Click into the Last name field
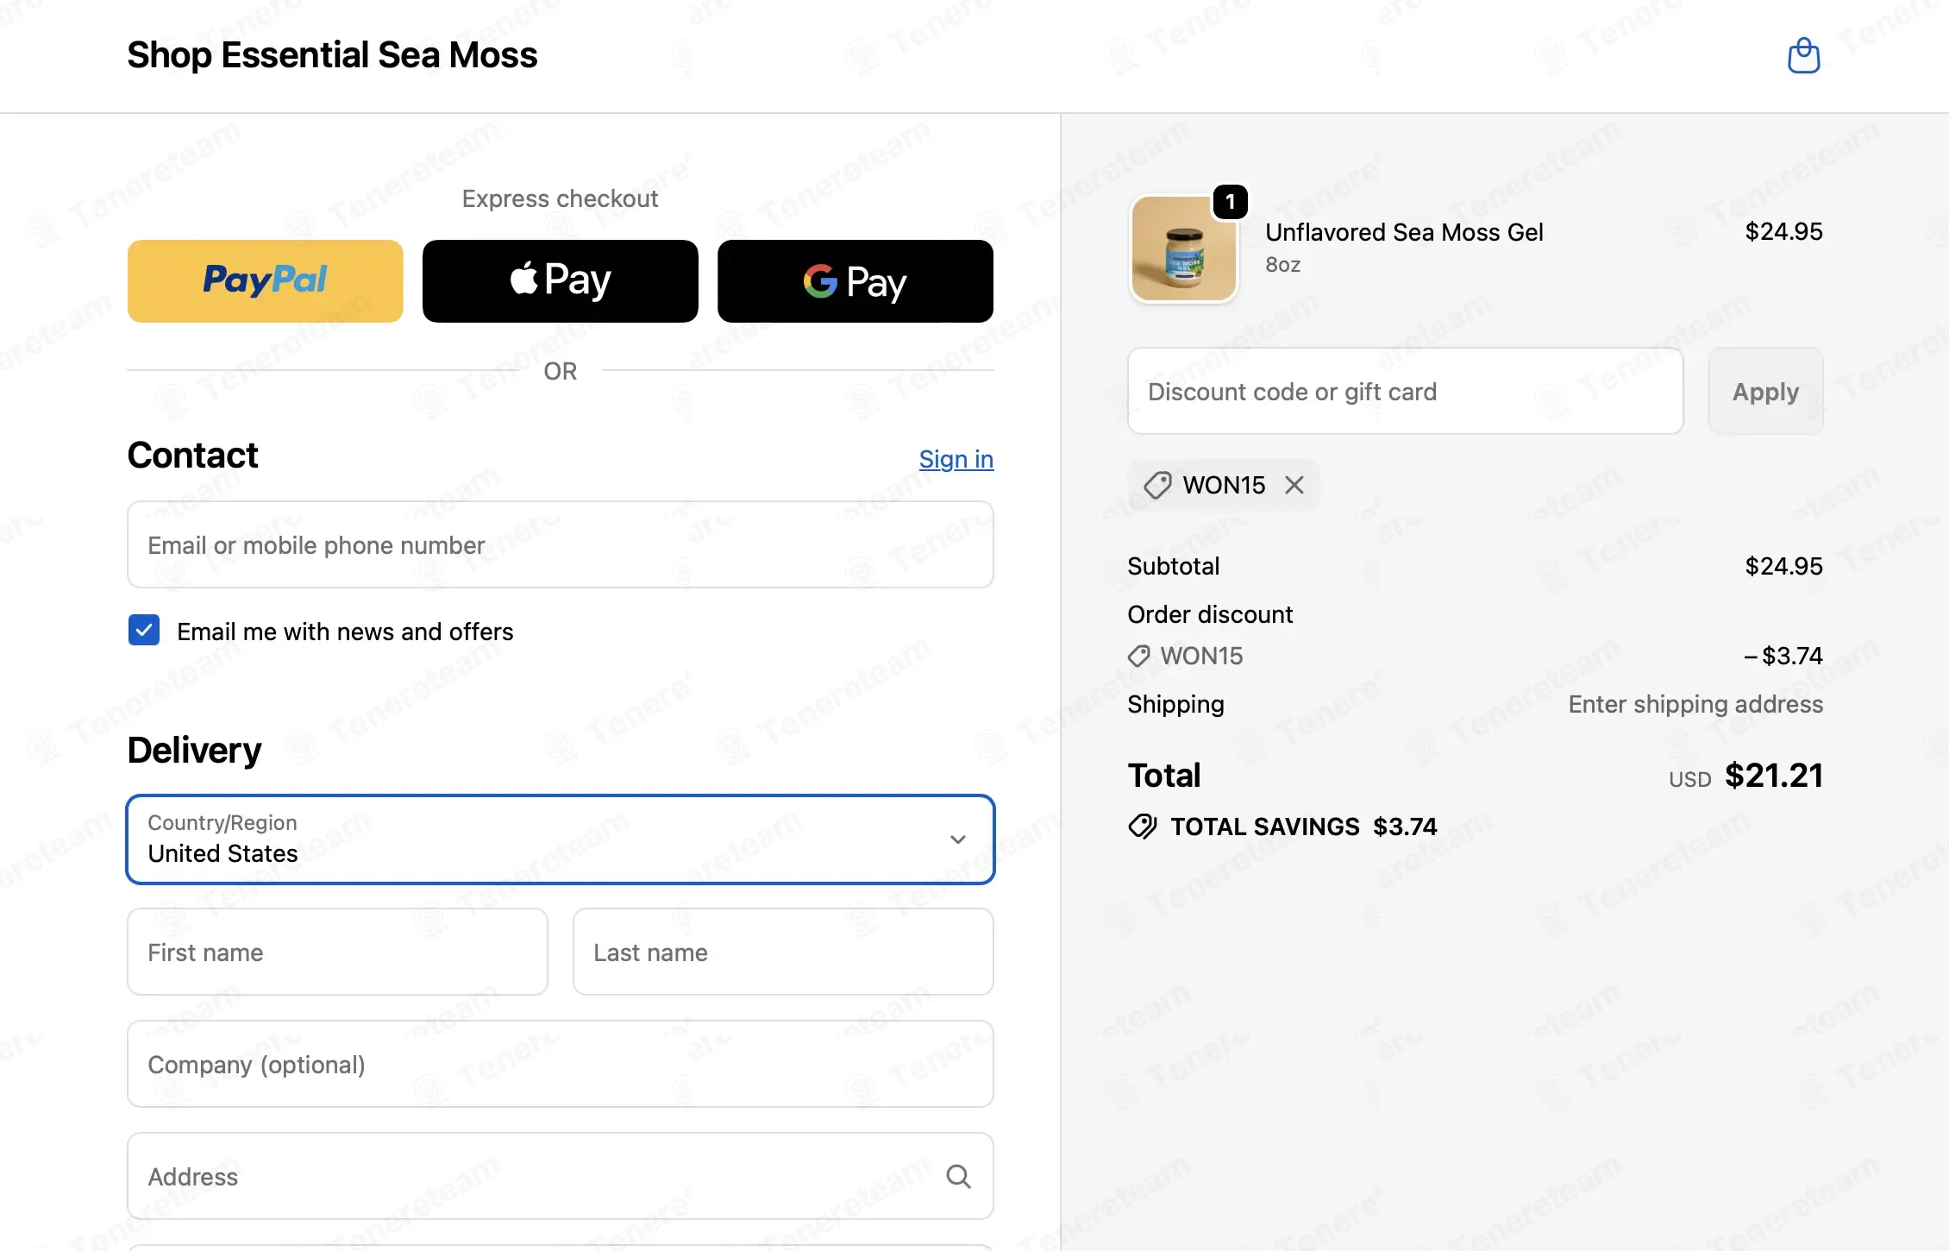Screen dimensions: 1949x1251 tap(783, 952)
